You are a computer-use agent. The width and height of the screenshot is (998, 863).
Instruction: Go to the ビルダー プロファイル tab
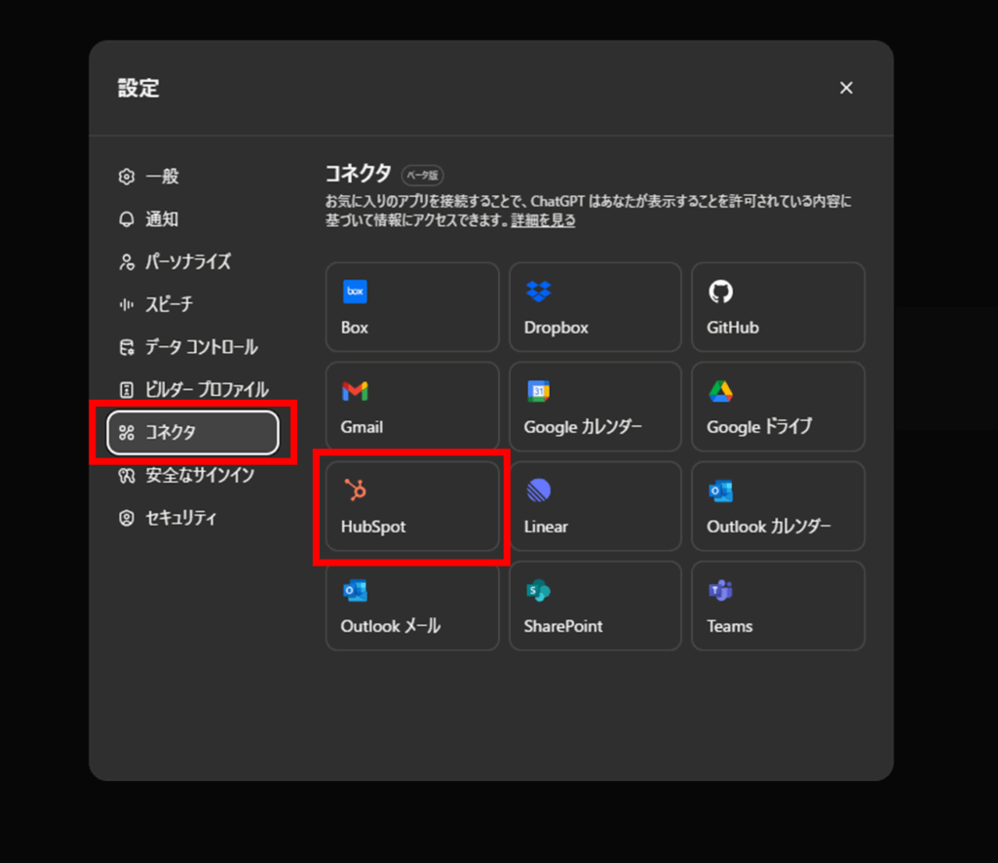pyautogui.click(x=193, y=390)
